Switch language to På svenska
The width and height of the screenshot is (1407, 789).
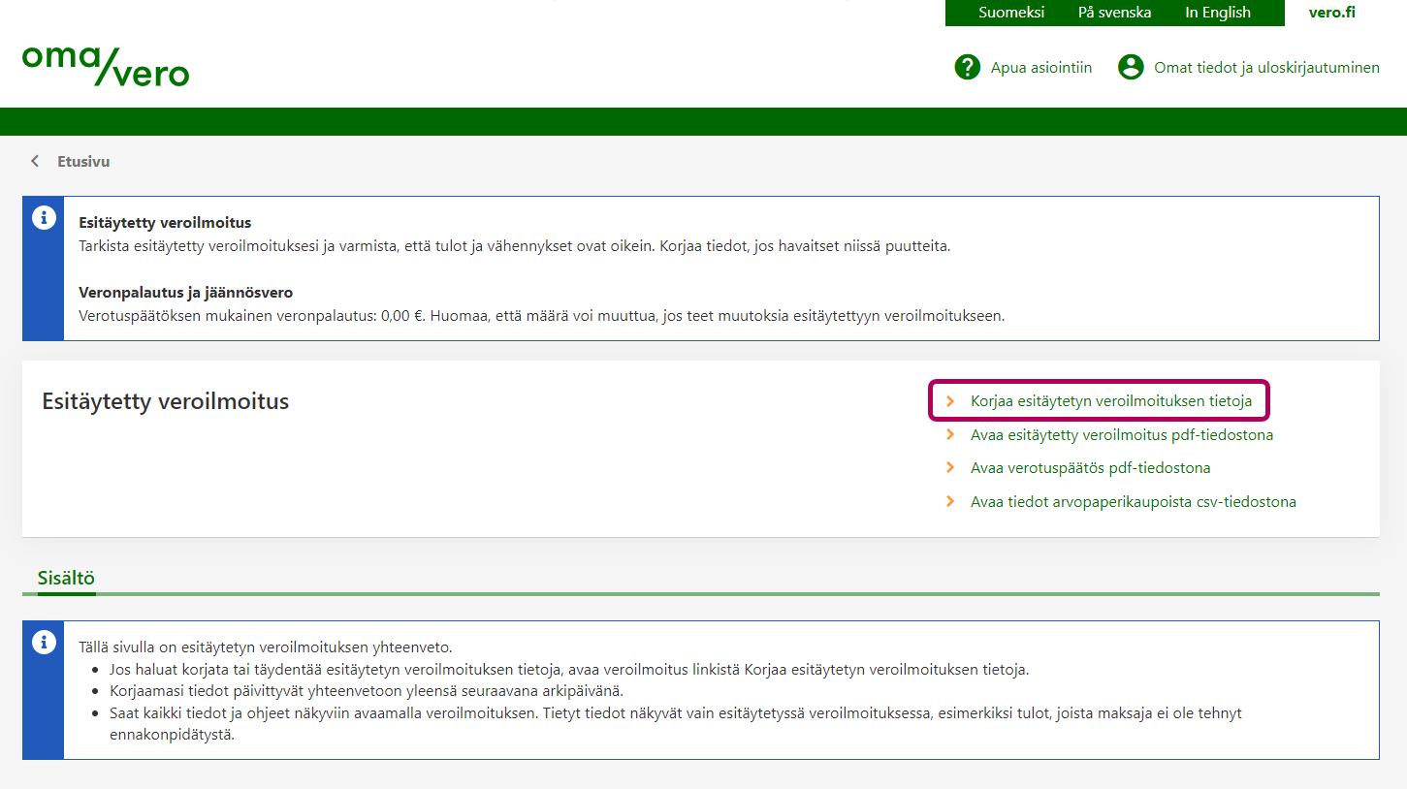pyautogui.click(x=1114, y=13)
